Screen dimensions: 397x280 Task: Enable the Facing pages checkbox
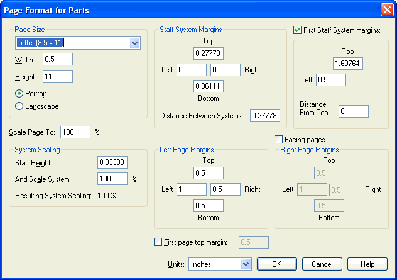point(279,139)
